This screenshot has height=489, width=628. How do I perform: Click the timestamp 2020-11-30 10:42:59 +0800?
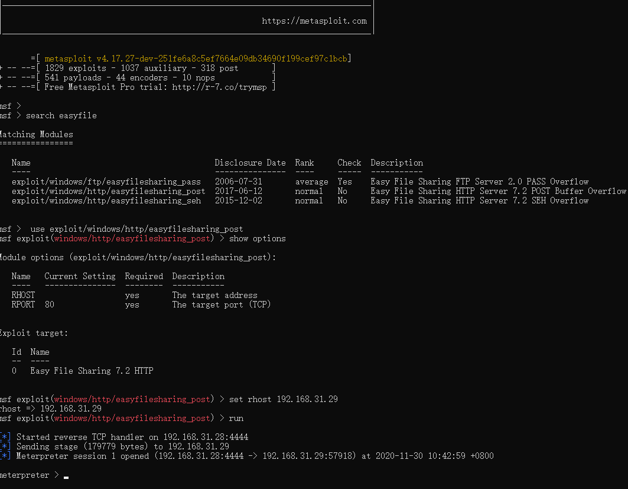tap(435, 456)
